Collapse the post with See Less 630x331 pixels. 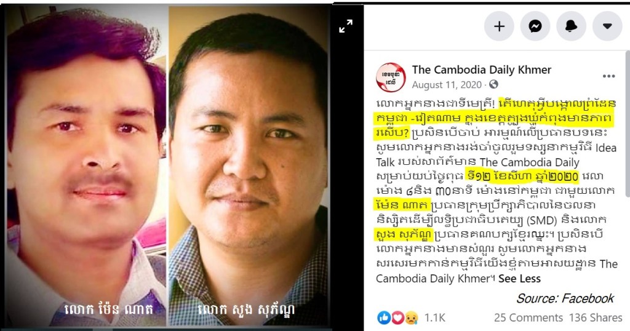(519, 278)
